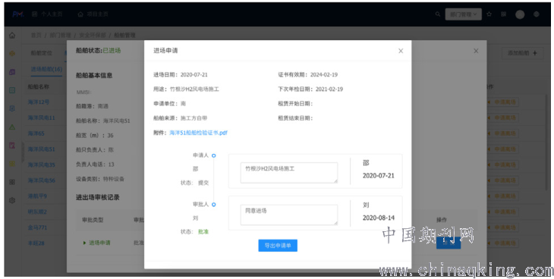Click the purple module icon in left sidebar
The image size is (554, 279).
(12, 72)
